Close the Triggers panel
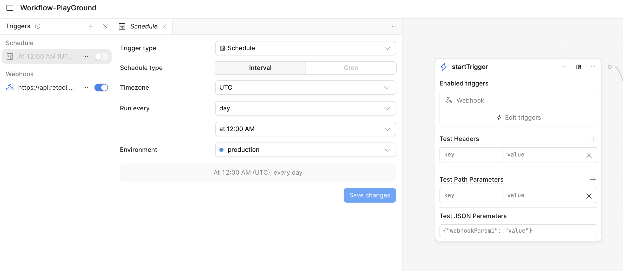Viewport: 623px width, 271px height. pyautogui.click(x=105, y=26)
